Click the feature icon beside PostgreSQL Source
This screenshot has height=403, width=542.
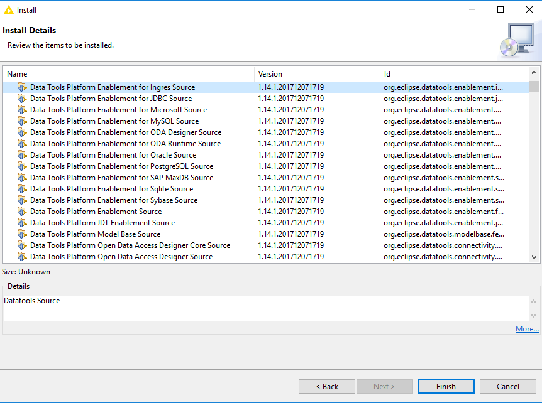click(22, 166)
